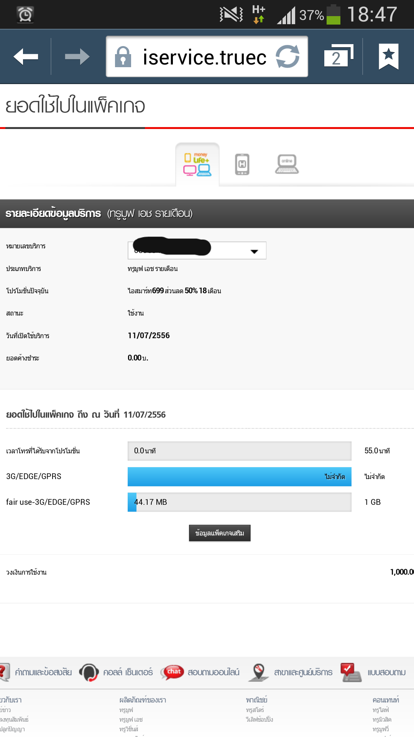The height and width of the screenshot is (737, 414).
Task: Open คอลล์ เซ็นเตอร์ link
Action: [128, 673]
